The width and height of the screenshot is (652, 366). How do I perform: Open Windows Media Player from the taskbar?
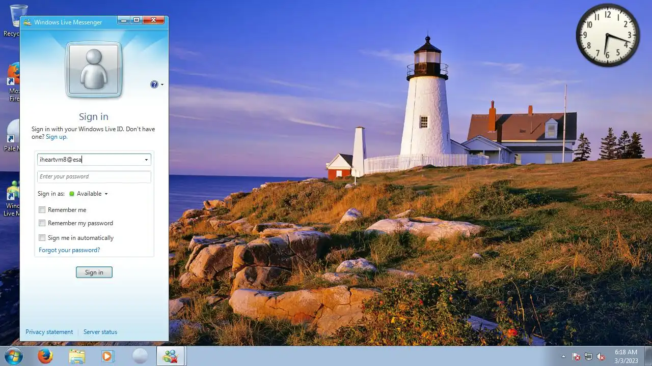click(108, 356)
